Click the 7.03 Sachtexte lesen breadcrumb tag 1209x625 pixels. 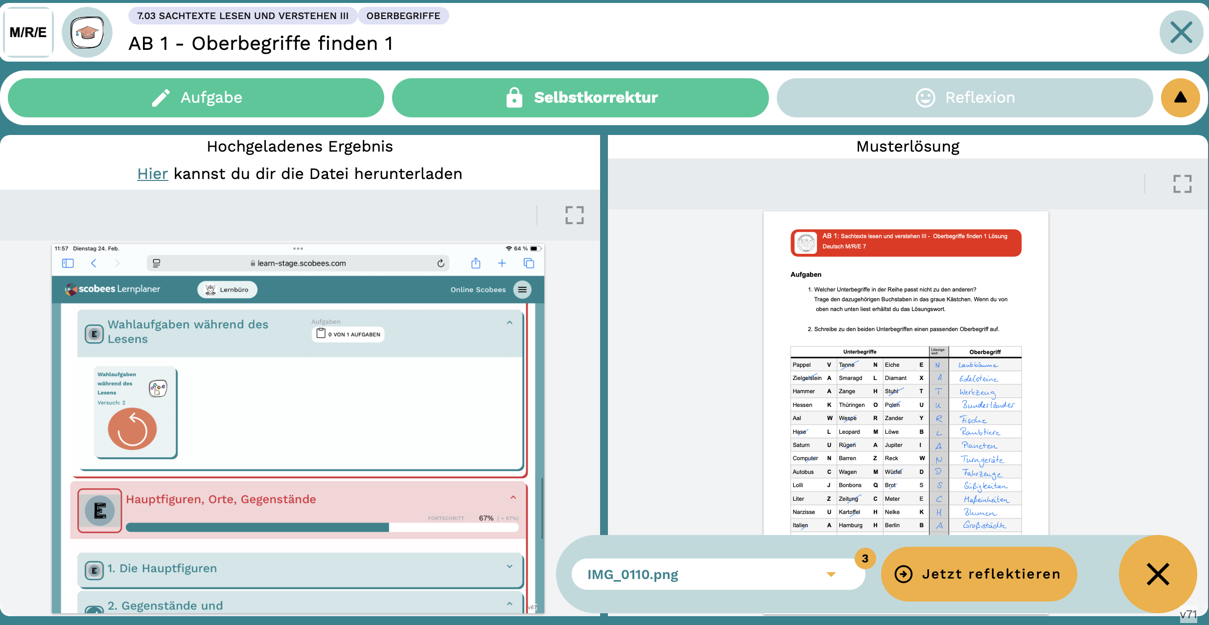(243, 16)
